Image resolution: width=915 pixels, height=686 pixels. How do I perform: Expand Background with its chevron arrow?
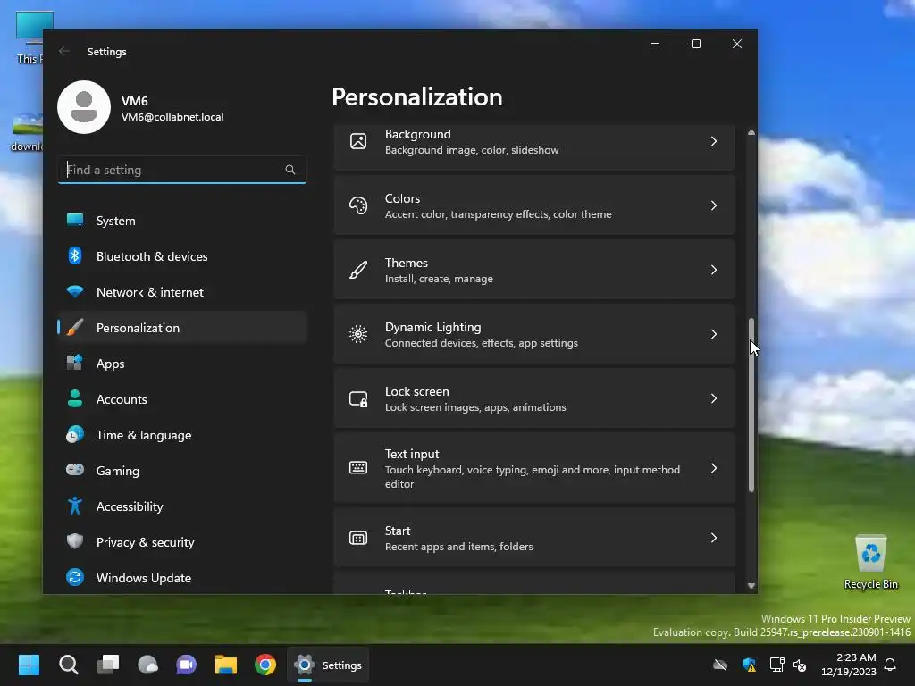pyautogui.click(x=714, y=141)
